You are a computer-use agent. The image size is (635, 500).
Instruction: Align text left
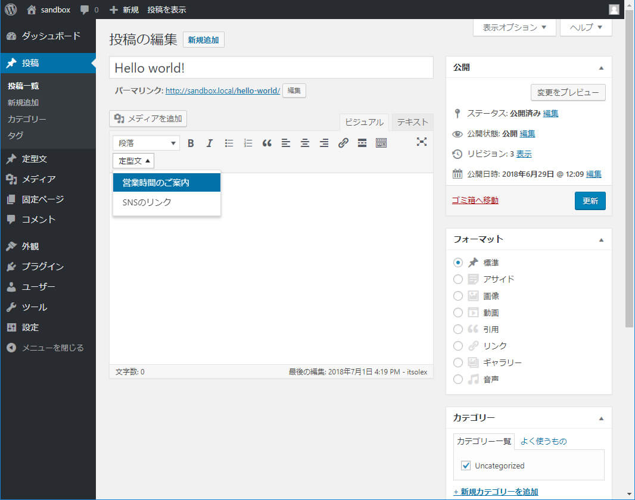coord(286,143)
